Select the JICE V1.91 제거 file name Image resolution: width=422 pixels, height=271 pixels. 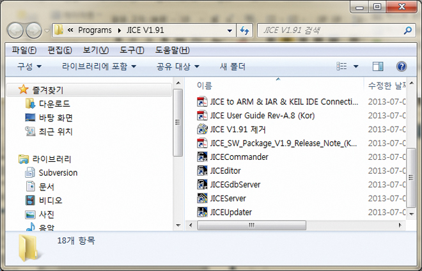238,130
